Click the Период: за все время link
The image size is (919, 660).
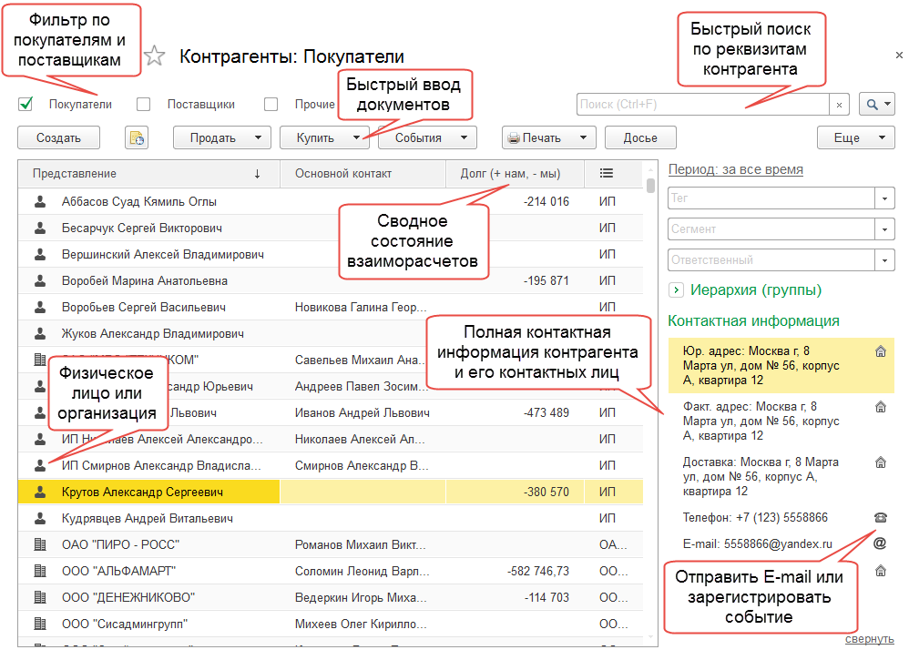(735, 169)
